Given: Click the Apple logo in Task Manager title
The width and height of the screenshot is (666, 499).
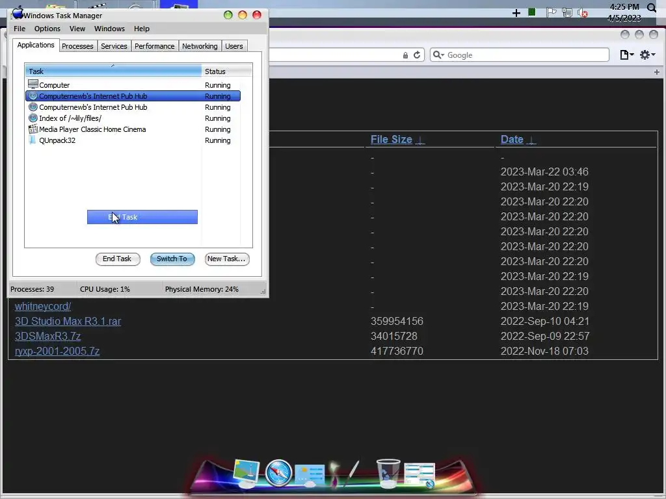Looking at the screenshot, I should coord(18,14).
